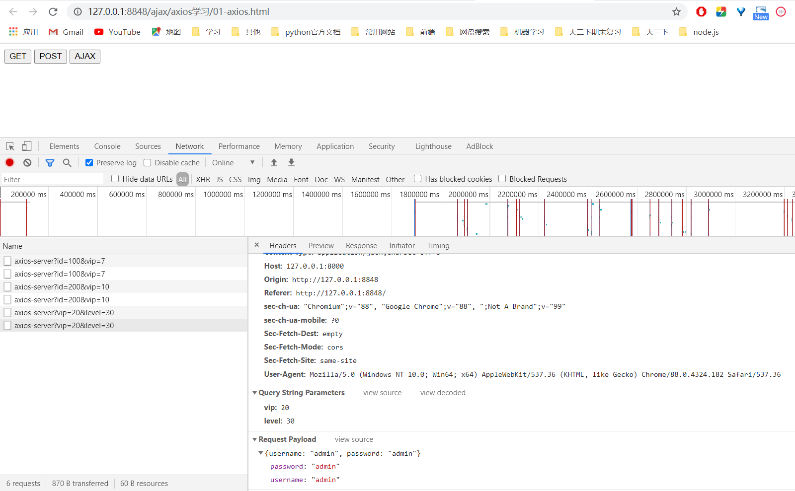Open the Application tab
This screenshot has width=795, height=491.
pyautogui.click(x=335, y=146)
